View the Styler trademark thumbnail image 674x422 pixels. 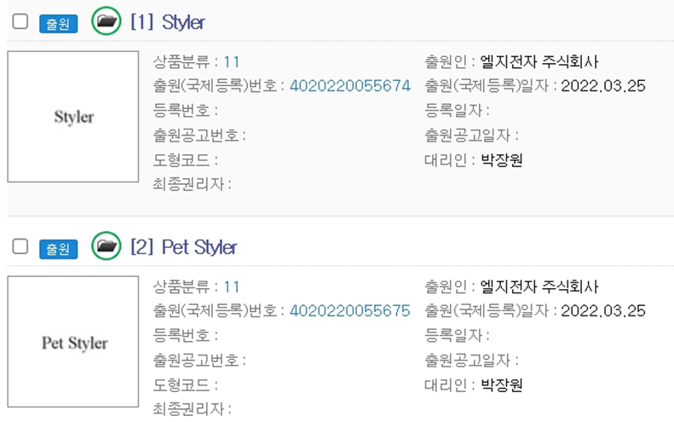[73, 117]
